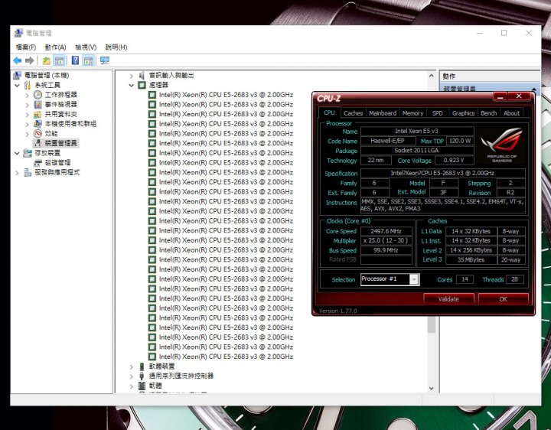Open the 檢視(V) menu

86,47
